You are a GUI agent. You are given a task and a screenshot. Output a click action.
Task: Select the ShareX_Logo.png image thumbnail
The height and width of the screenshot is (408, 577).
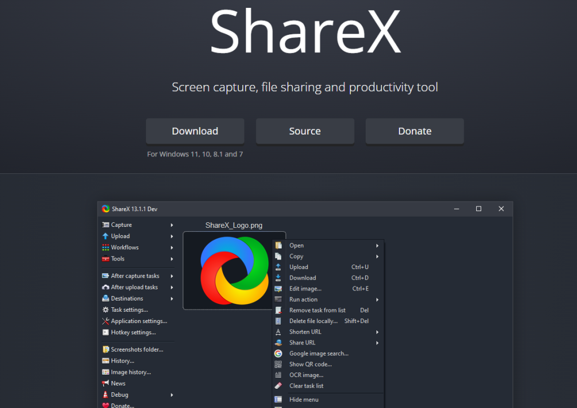pos(234,271)
